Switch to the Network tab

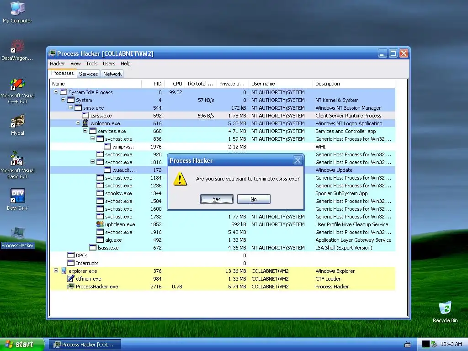[x=112, y=74]
